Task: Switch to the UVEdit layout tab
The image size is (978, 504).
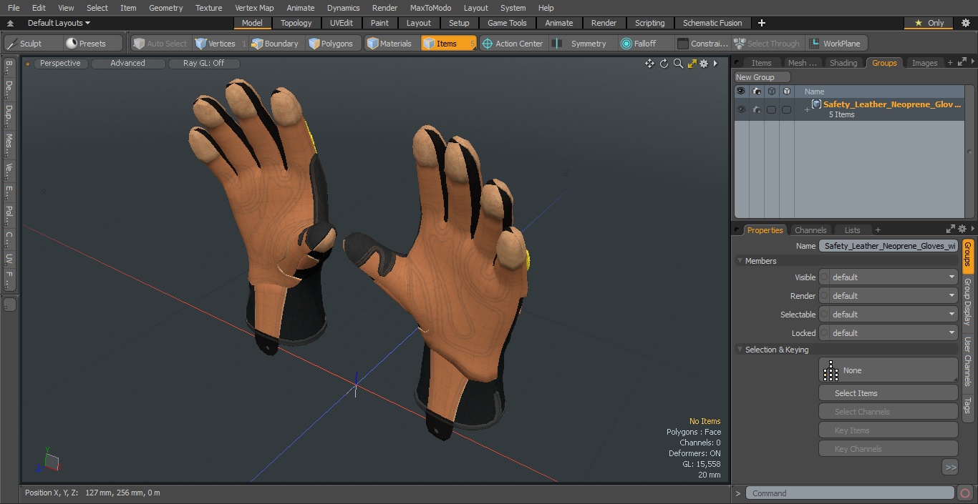Action: pos(342,23)
